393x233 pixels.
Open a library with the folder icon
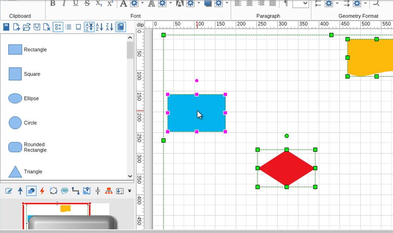(27, 27)
